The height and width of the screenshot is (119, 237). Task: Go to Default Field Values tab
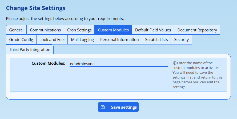pyautogui.click(x=153, y=30)
